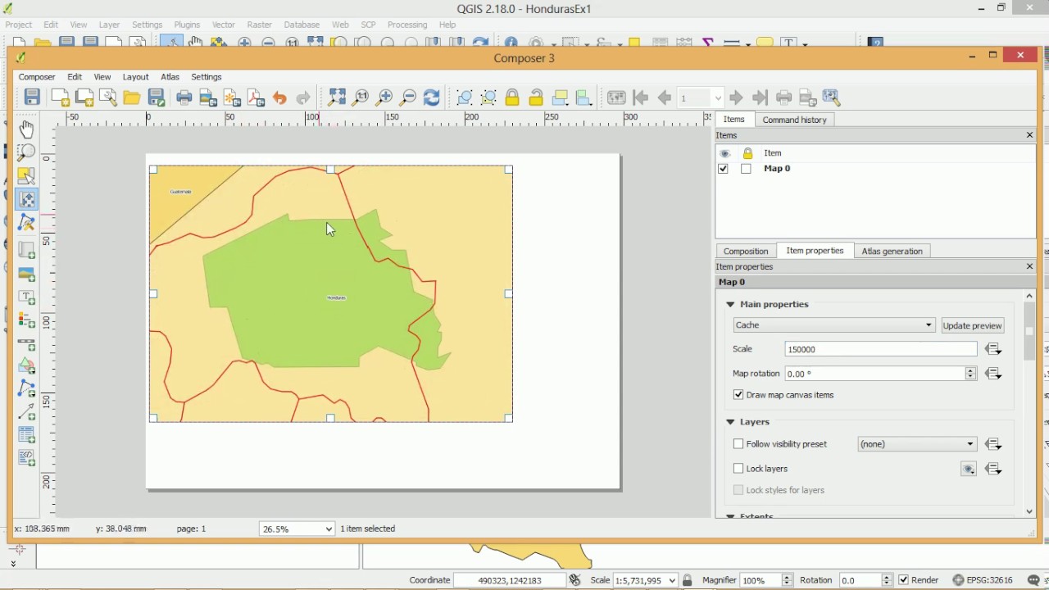The image size is (1049, 590).
Task: Select the Add attribute table tool
Action: coord(26,434)
